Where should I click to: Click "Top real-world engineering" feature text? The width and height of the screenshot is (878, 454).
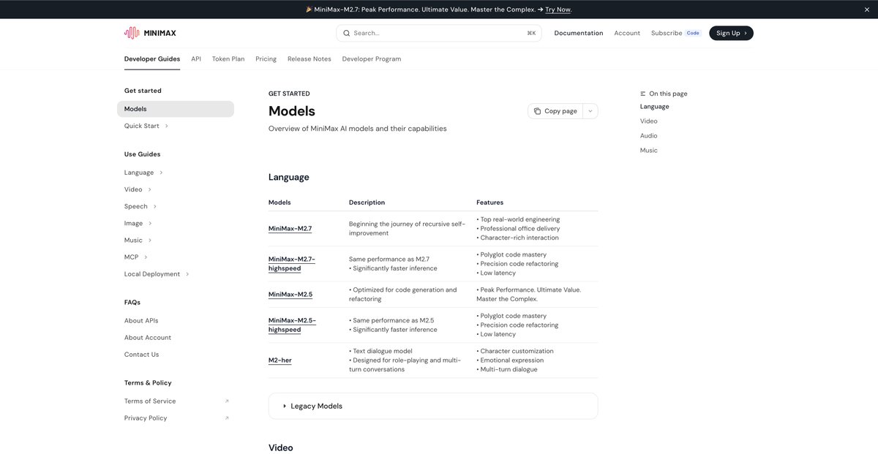pos(518,219)
